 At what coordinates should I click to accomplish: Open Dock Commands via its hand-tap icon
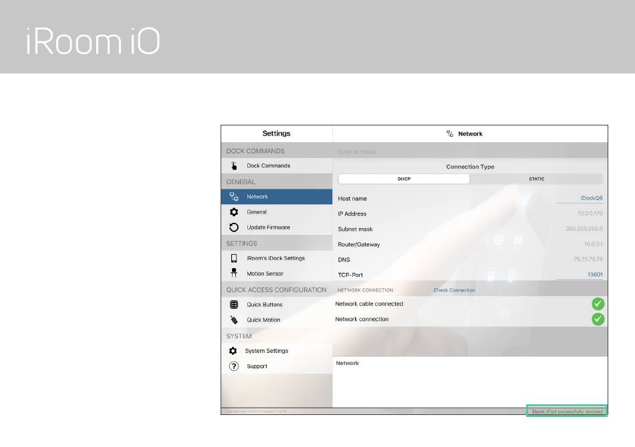(x=234, y=165)
